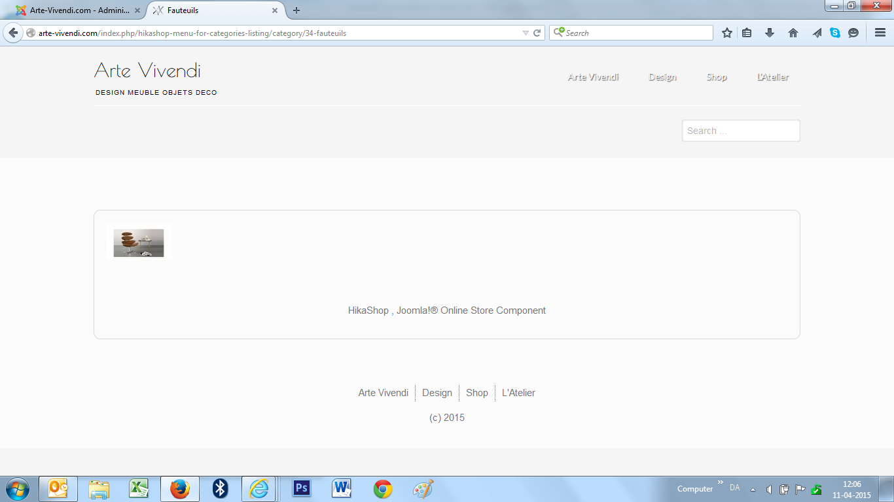Open the Arte Vivendi site logo link
Screen dimensions: 894x502
pos(147,70)
